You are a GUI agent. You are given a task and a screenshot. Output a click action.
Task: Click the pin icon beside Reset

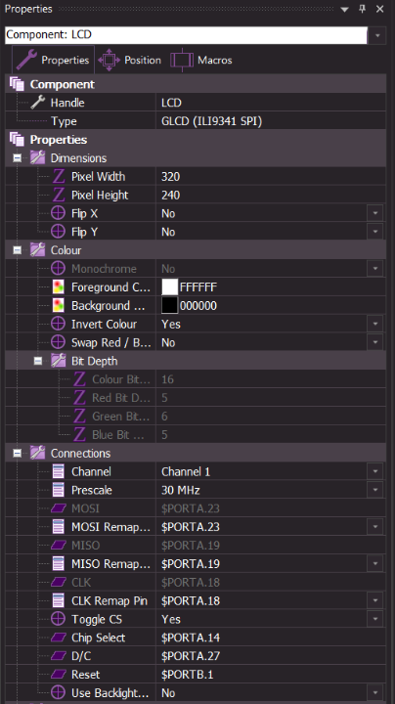[x=59, y=675]
